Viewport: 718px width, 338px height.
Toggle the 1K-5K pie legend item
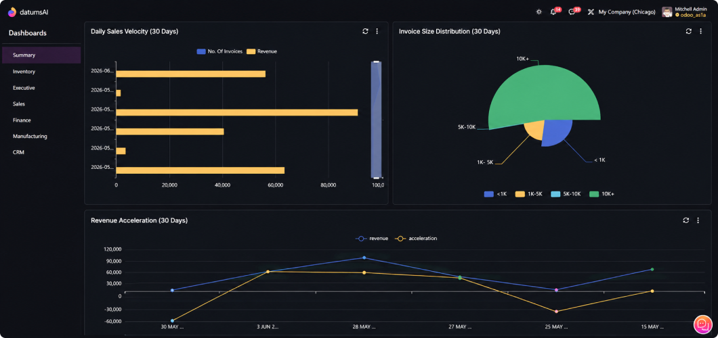pyautogui.click(x=529, y=194)
